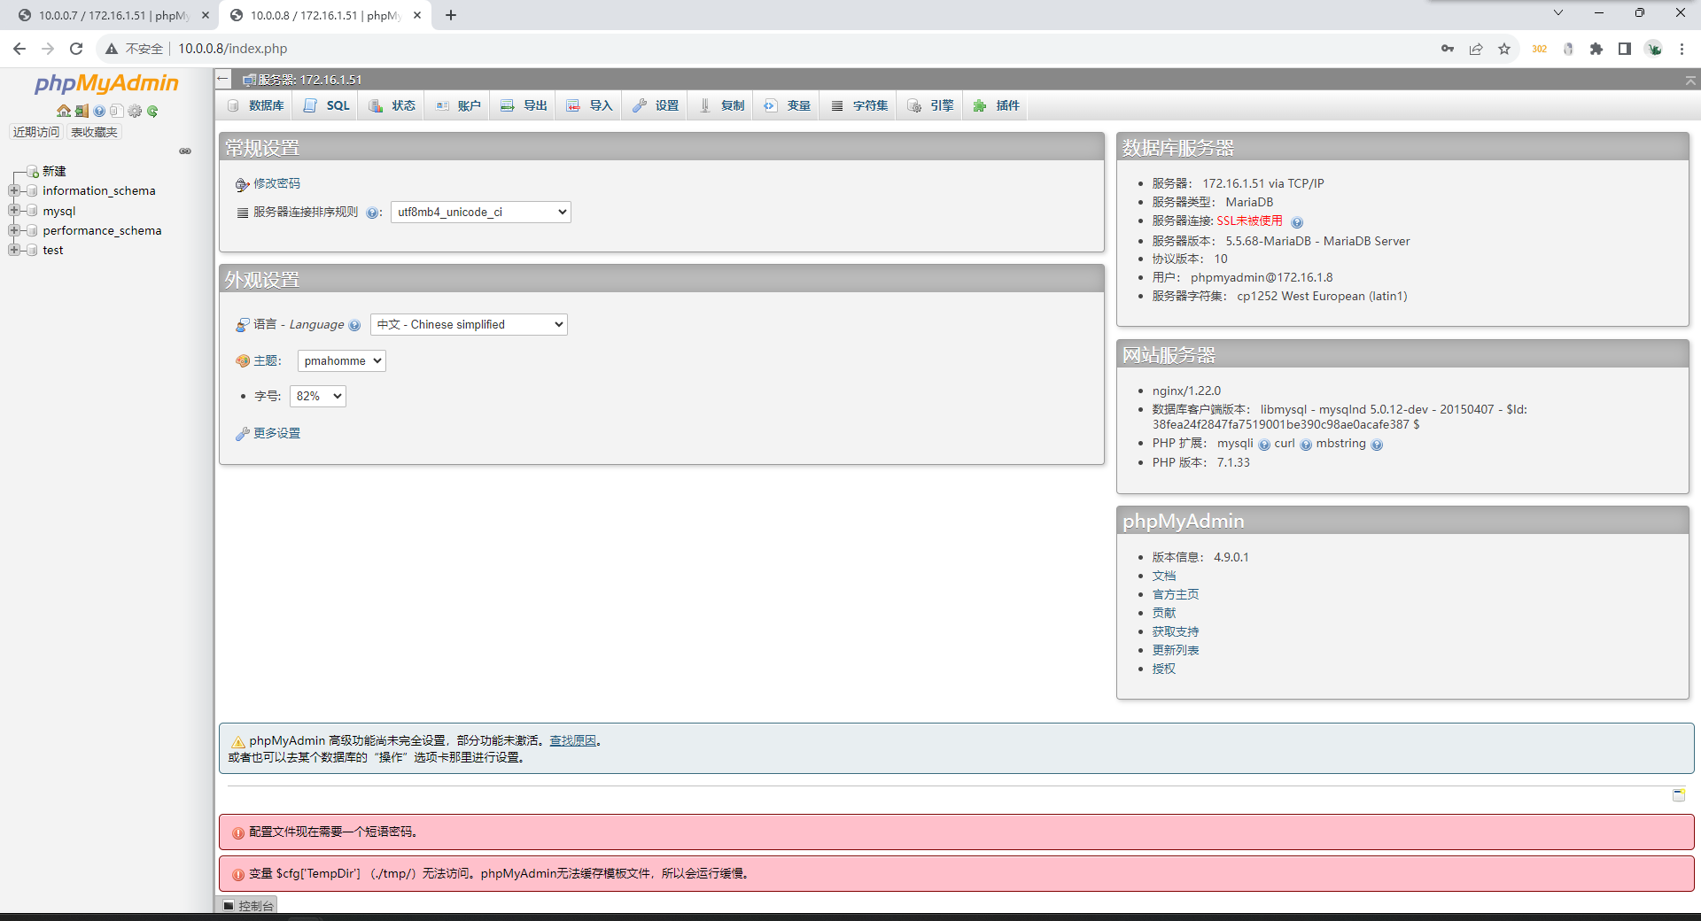Click the browser address bar URL
This screenshot has width=1701, height=921.
pyautogui.click(x=233, y=49)
